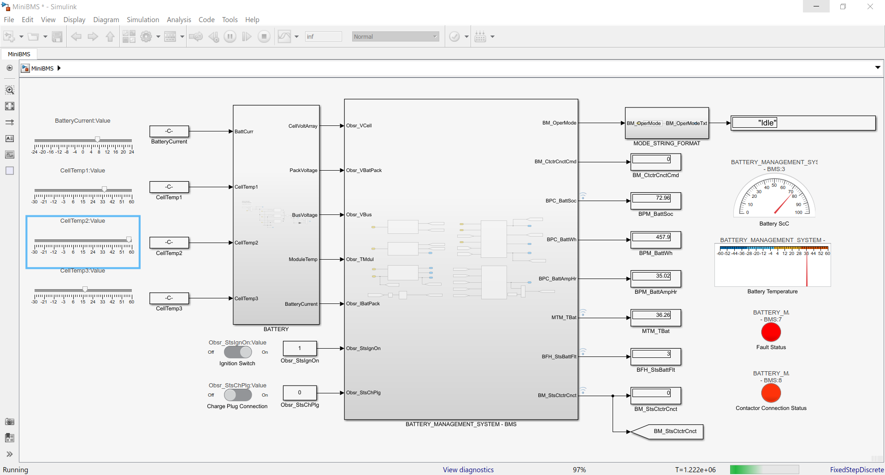Stop the simulation
Screen dimensions: 885x475
point(264,36)
